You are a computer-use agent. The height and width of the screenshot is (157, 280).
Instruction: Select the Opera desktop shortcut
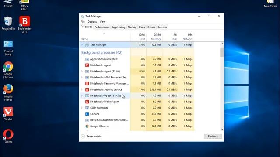[8, 136]
